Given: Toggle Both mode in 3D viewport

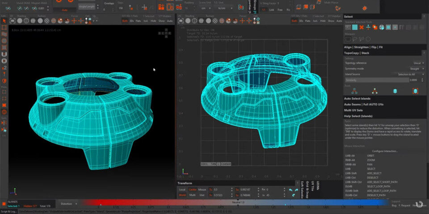Looking at the screenshot, I should point(125,21).
